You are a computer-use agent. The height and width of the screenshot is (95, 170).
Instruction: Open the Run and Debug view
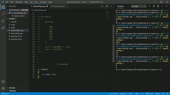[x=3, y=21]
